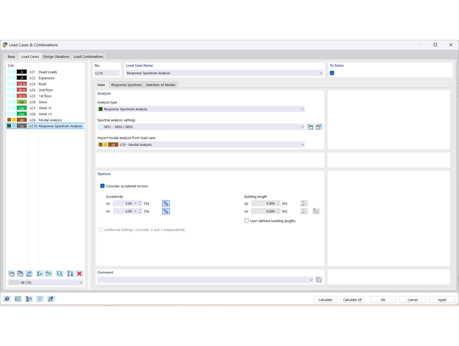The height and width of the screenshot is (346, 459).
Task: Confirm with the OK button
Action: [x=383, y=300]
